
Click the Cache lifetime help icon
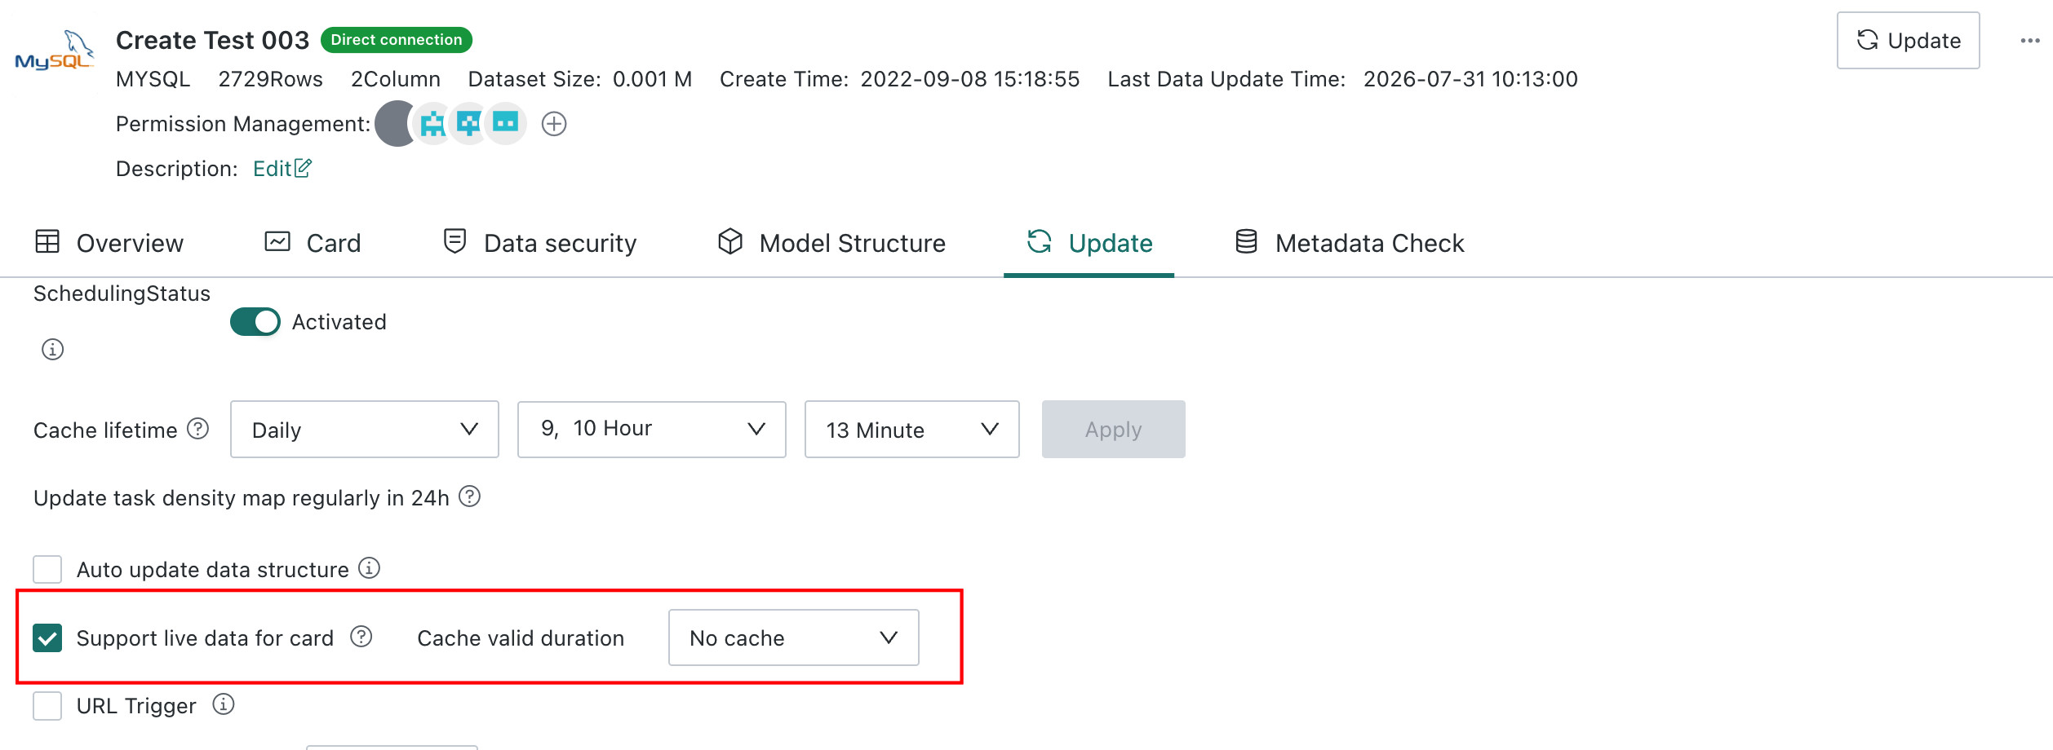tap(198, 429)
